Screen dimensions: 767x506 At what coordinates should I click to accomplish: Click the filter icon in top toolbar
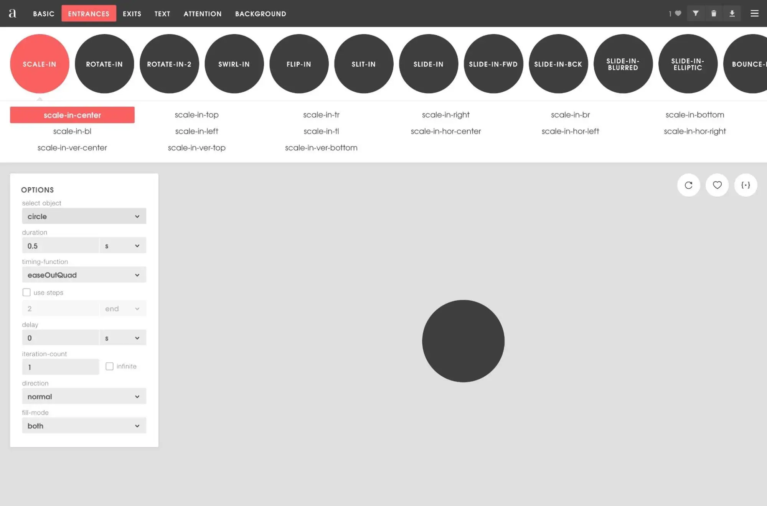(x=695, y=13)
